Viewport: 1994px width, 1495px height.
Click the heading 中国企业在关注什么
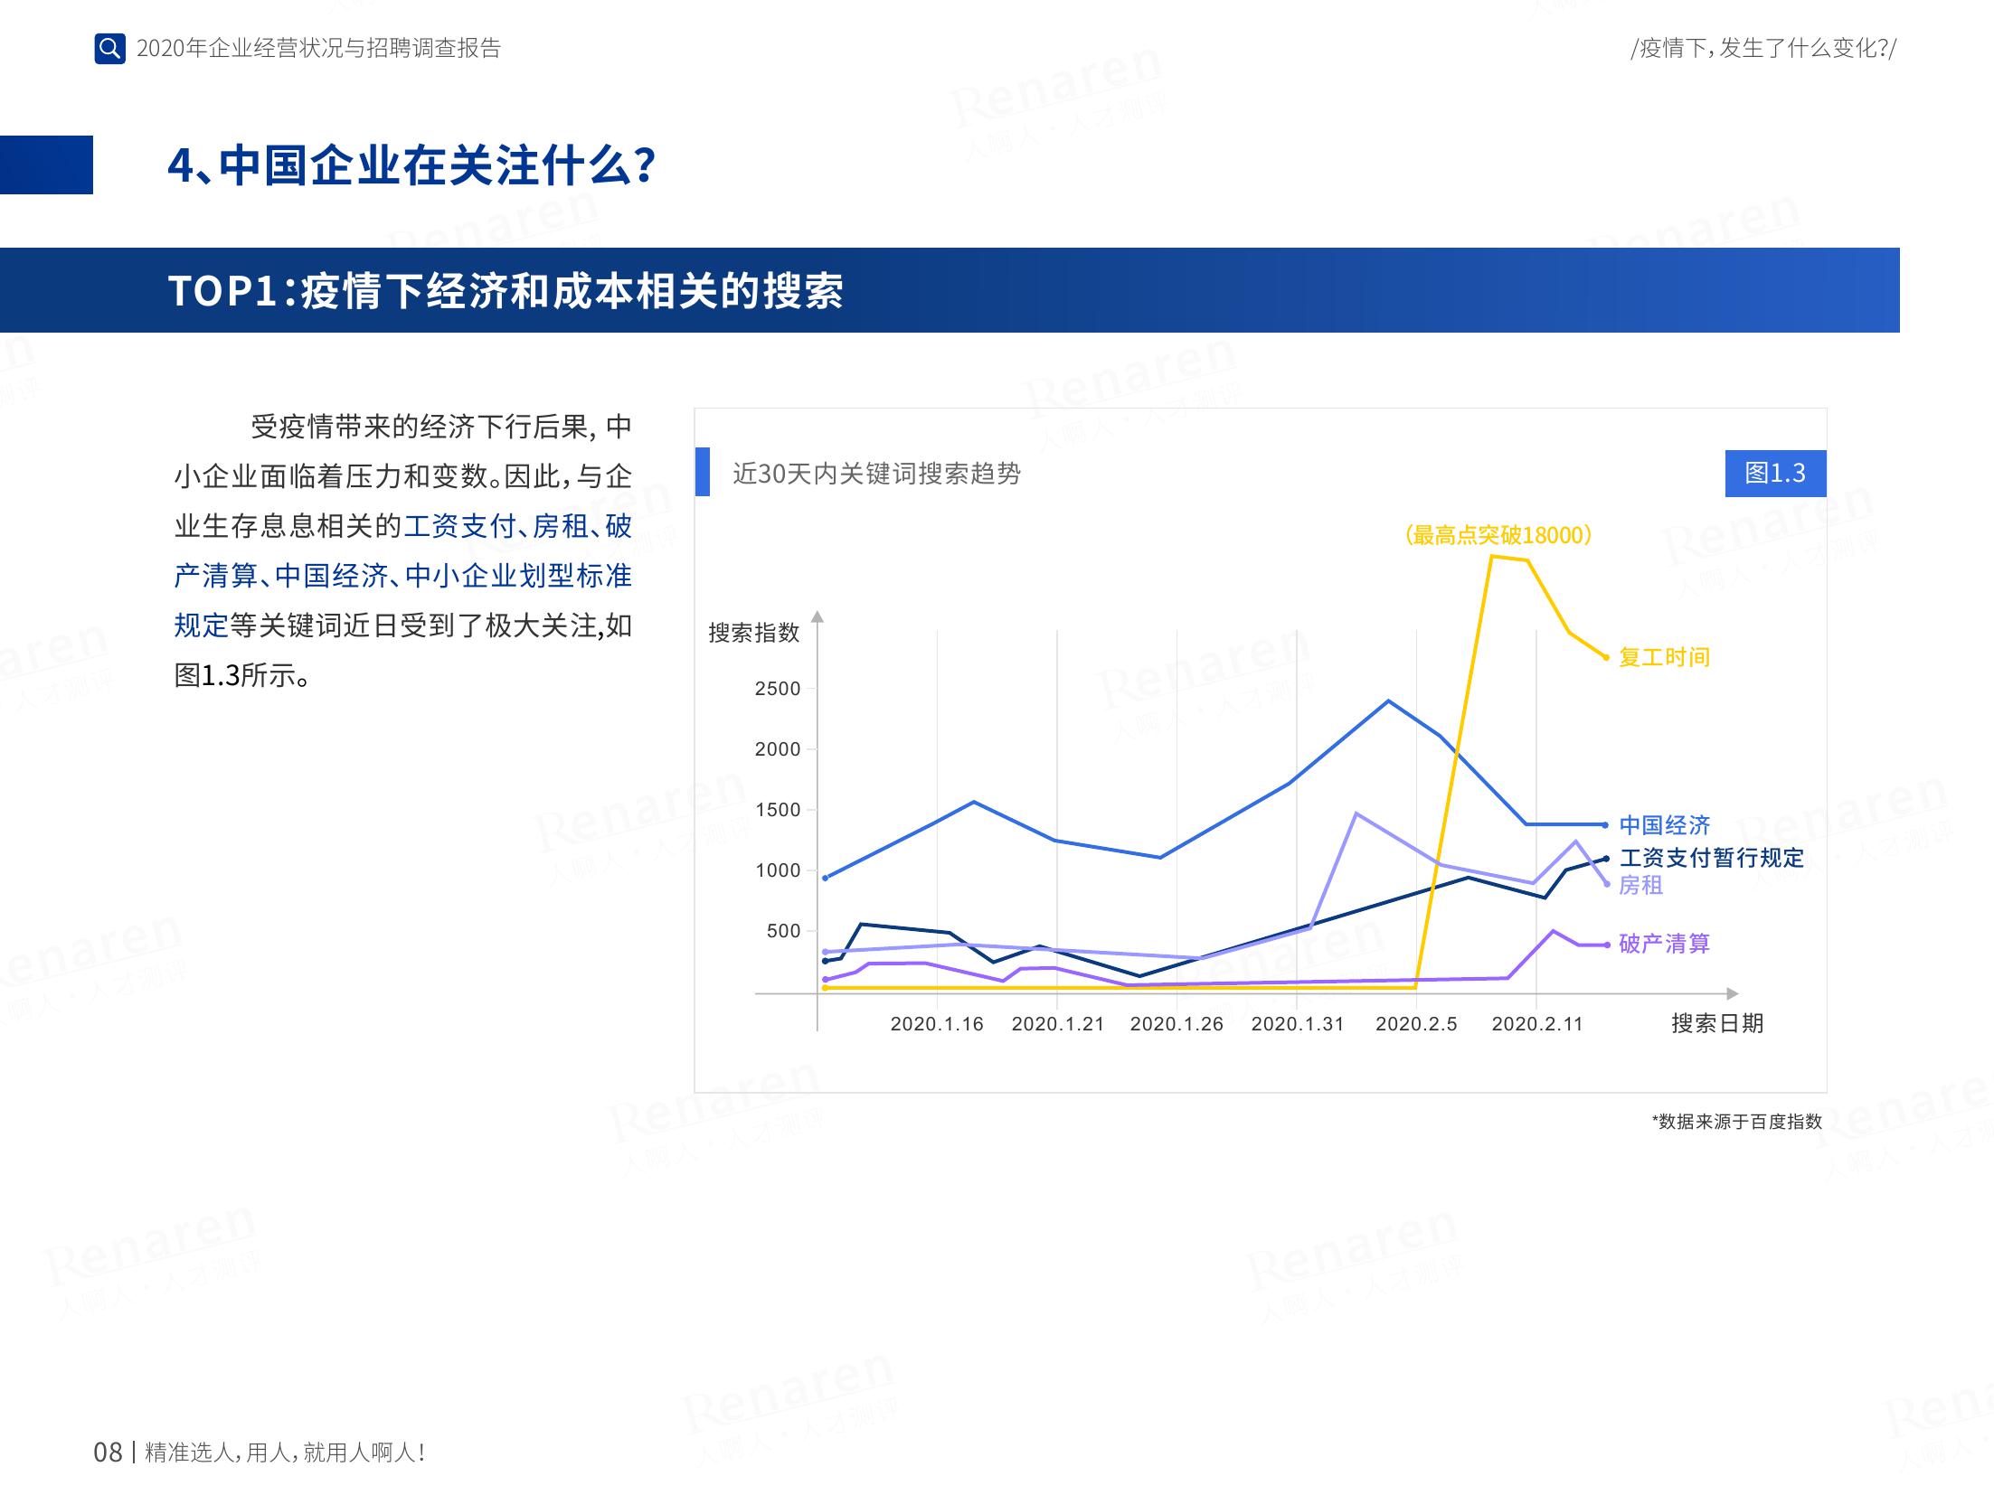[411, 165]
